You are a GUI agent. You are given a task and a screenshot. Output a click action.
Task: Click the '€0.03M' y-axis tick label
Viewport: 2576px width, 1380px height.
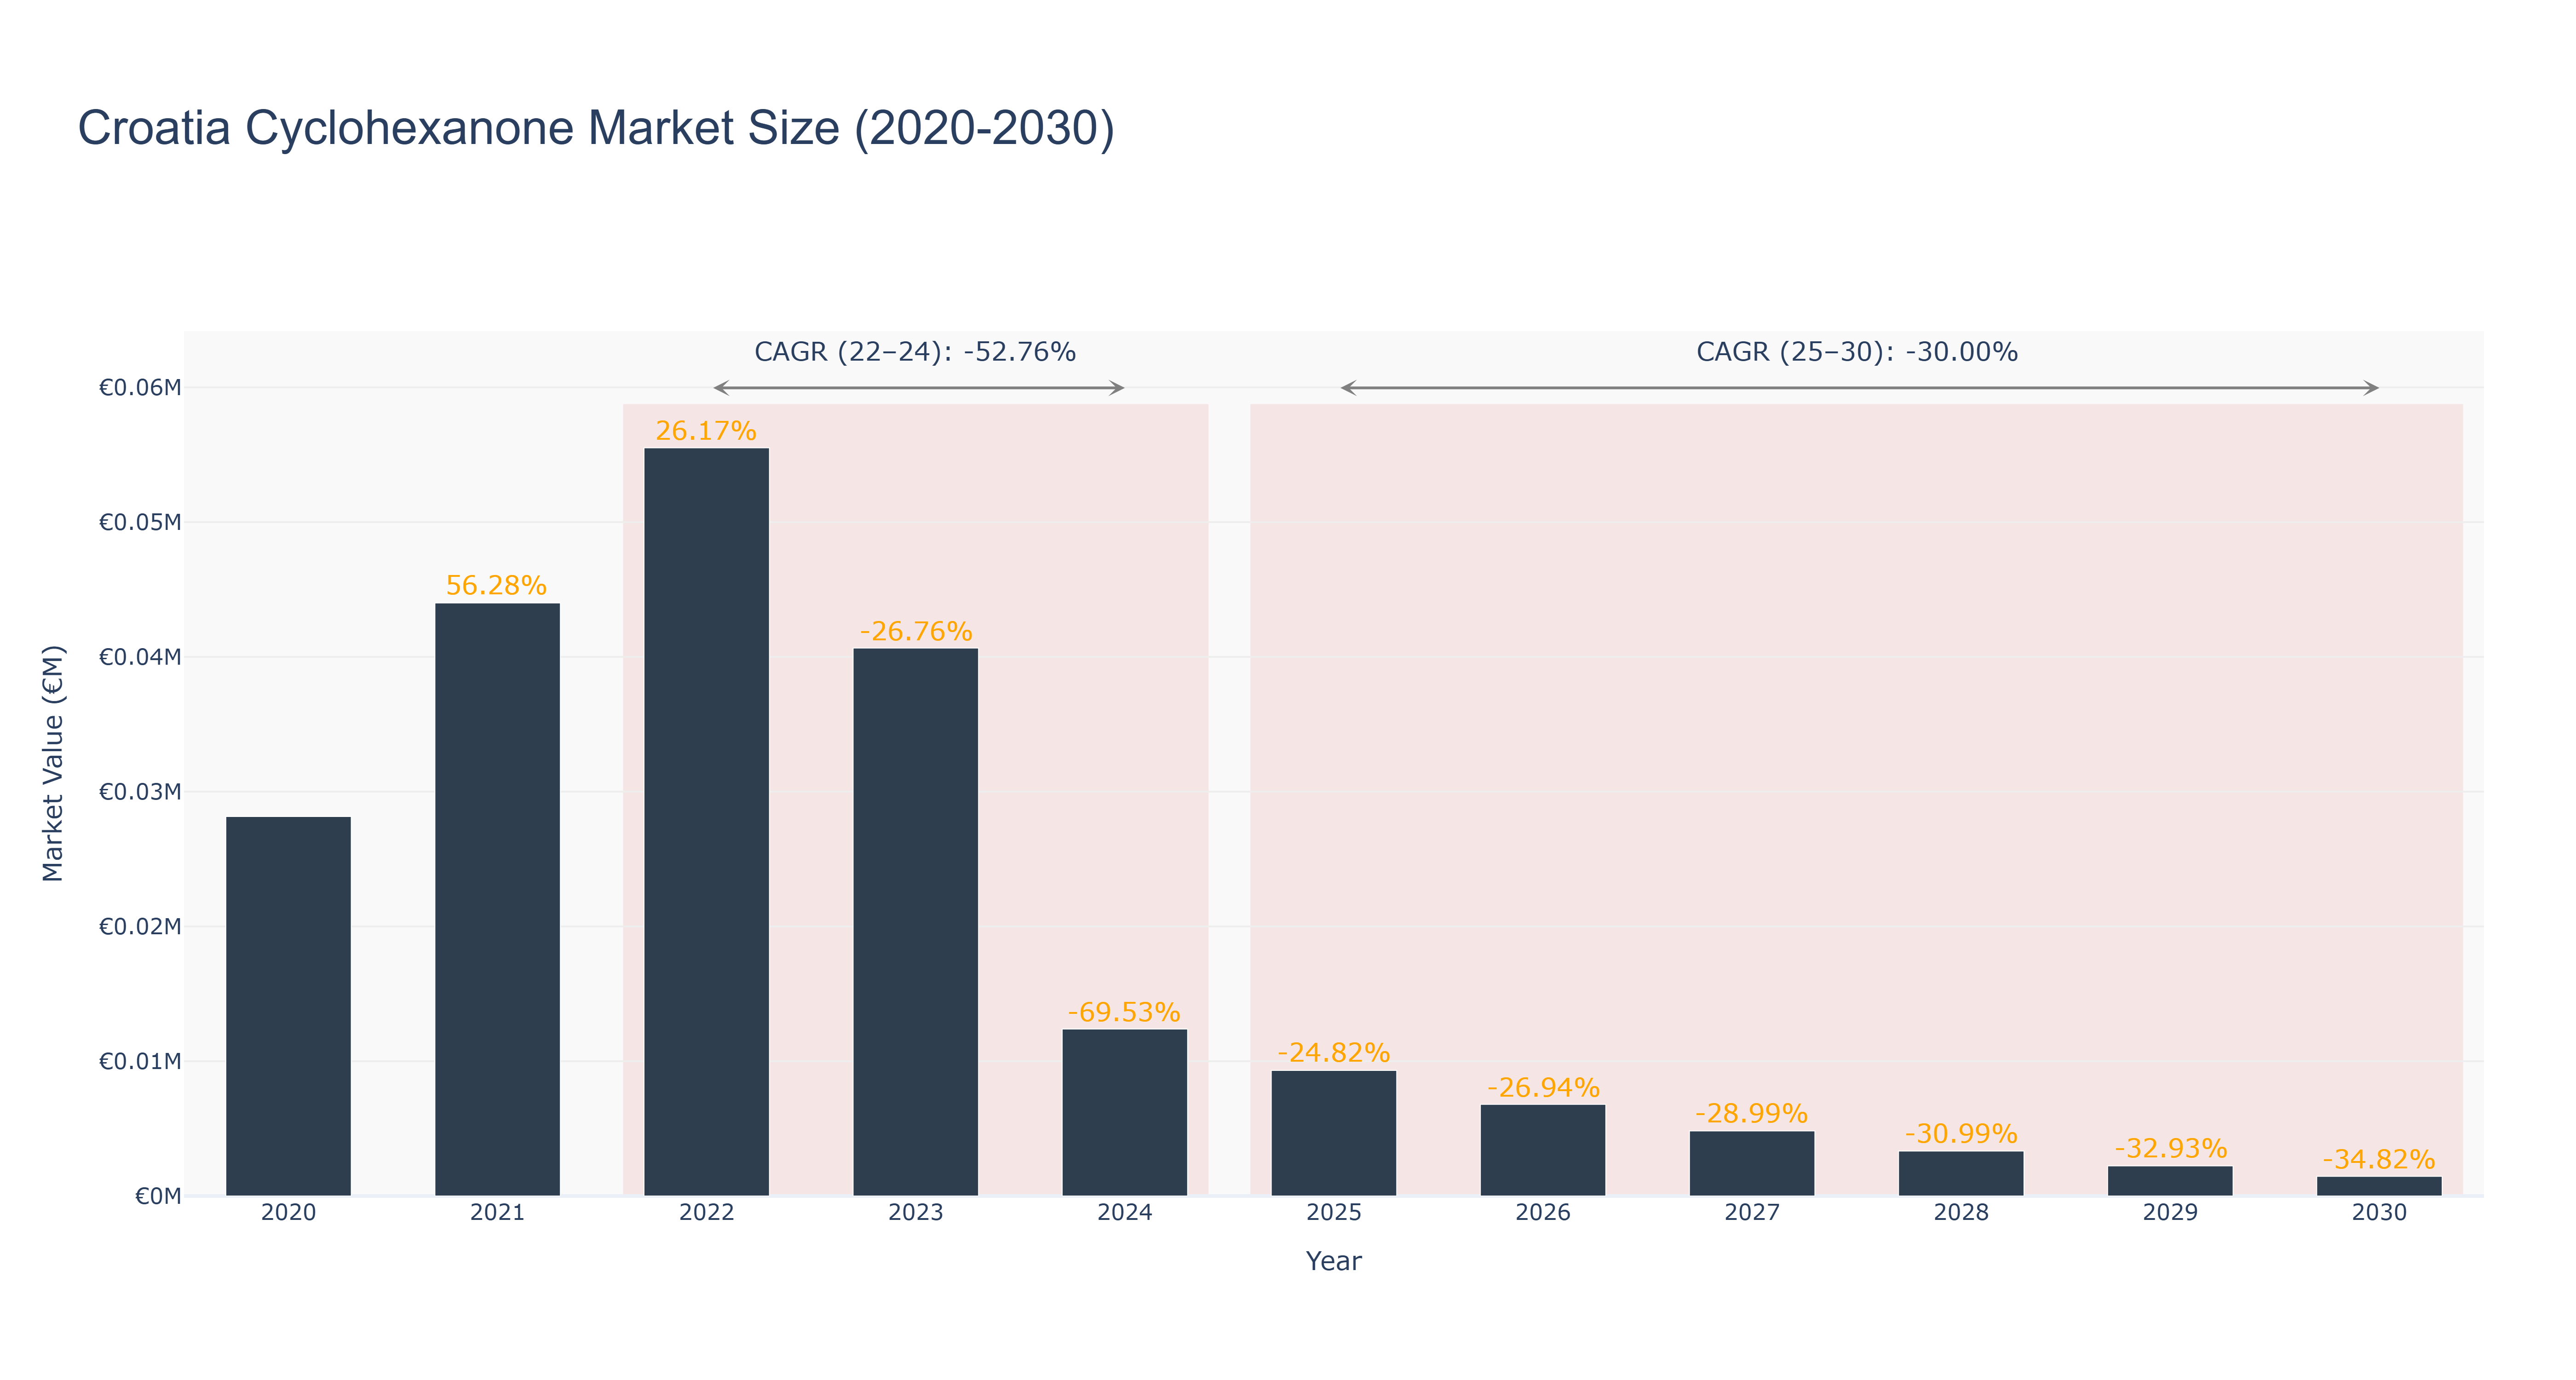click(x=140, y=792)
